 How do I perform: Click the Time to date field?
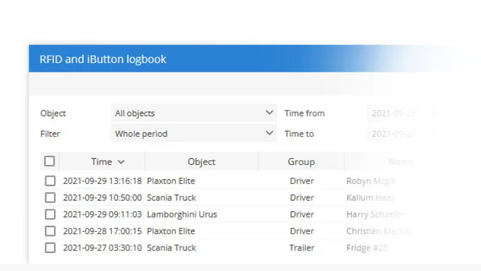point(394,134)
